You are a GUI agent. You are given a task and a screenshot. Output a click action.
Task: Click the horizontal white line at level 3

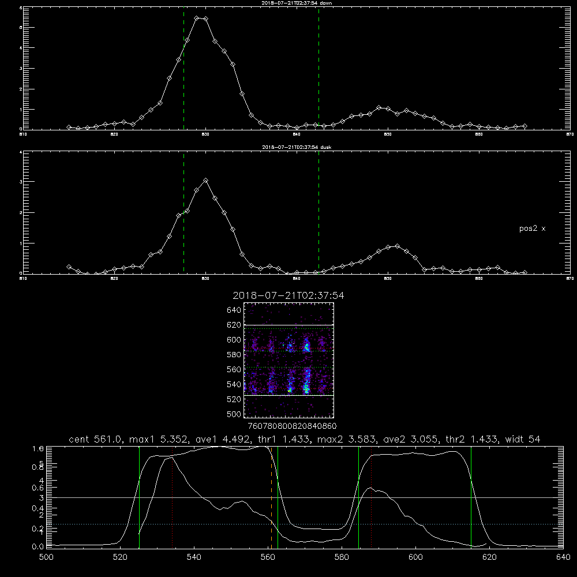click(x=305, y=497)
